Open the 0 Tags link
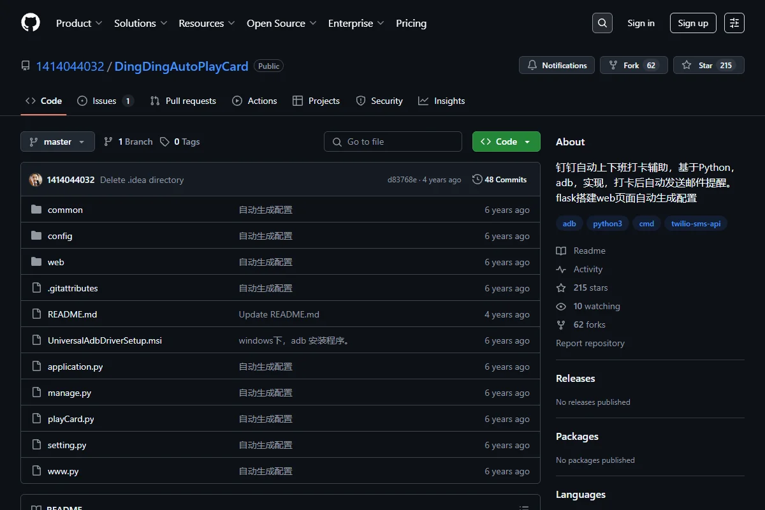Image resolution: width=765 pixels, height=510 pixels. 180,142
